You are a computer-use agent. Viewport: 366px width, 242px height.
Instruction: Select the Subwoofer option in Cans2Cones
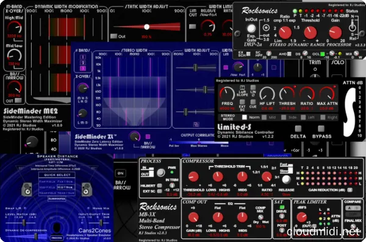click(57, 199)
